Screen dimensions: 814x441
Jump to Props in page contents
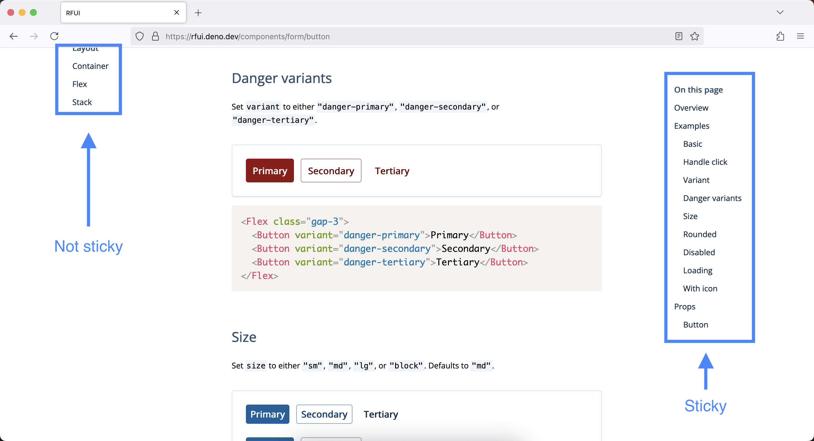(685, 306)
